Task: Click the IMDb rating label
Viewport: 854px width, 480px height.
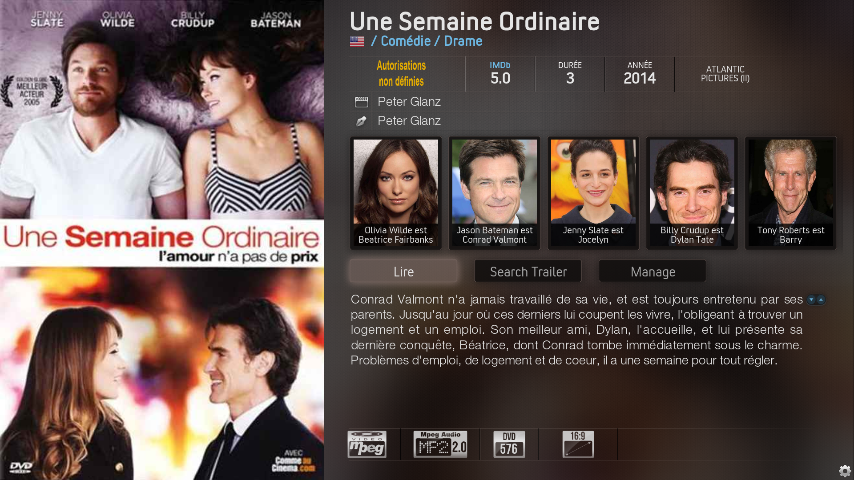Action: (500, 65)
